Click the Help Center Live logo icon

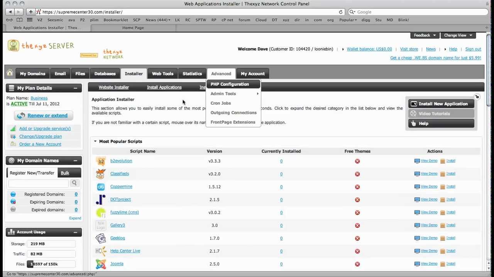point(101,251)
